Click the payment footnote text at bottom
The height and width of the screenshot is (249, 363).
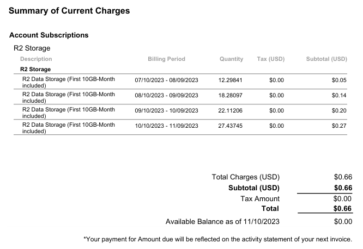coord(217,239)
